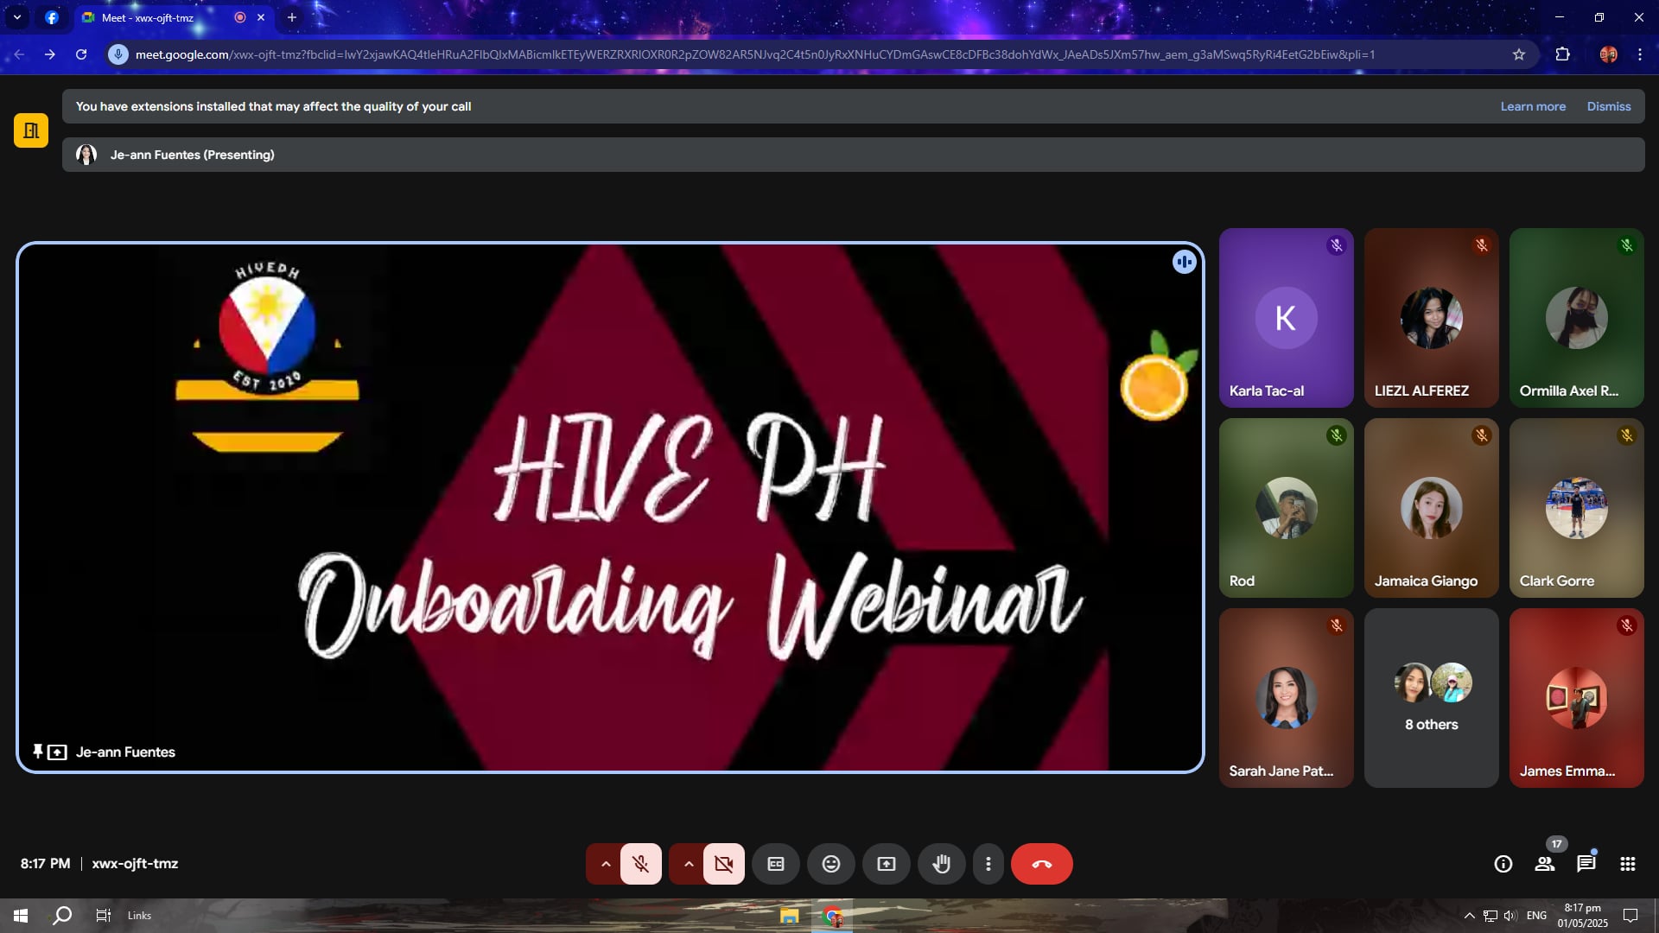Open the people panel showing 17 participants
The image size is (1659, 933).
click(x=1545, y=864)
